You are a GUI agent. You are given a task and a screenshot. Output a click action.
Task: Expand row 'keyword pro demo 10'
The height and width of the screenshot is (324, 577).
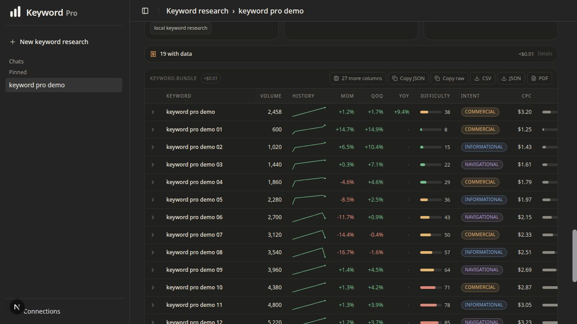(153, 288)
